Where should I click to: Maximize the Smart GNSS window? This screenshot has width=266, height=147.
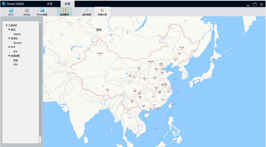tap(255, 5)
